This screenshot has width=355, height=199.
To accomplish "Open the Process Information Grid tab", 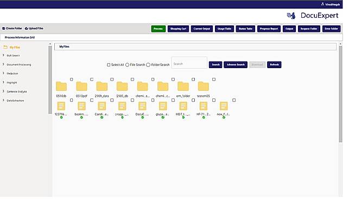I will (x=20, y=37).
